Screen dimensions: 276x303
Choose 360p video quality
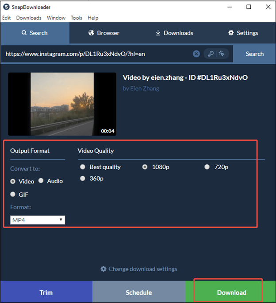[x=83, y=179]
